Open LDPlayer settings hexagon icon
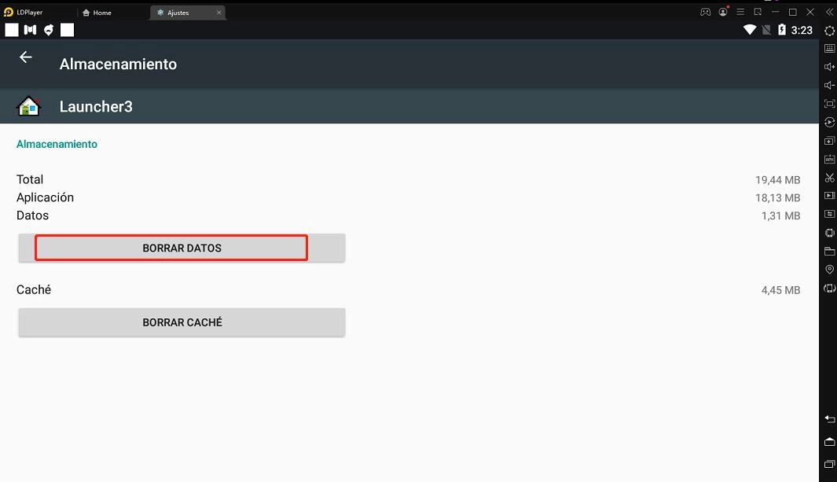Viewport: 837px width, 482px height. 829,31
